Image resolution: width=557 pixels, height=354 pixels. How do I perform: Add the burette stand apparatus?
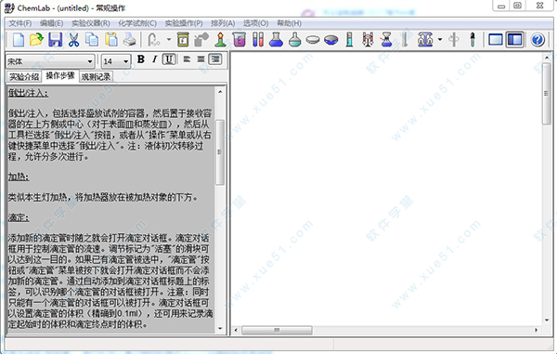(368, 39)
